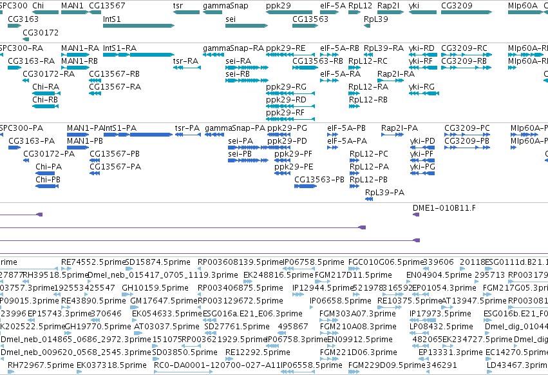Select the eIF-5A-RB transcript label

click(x=339, y=48)
